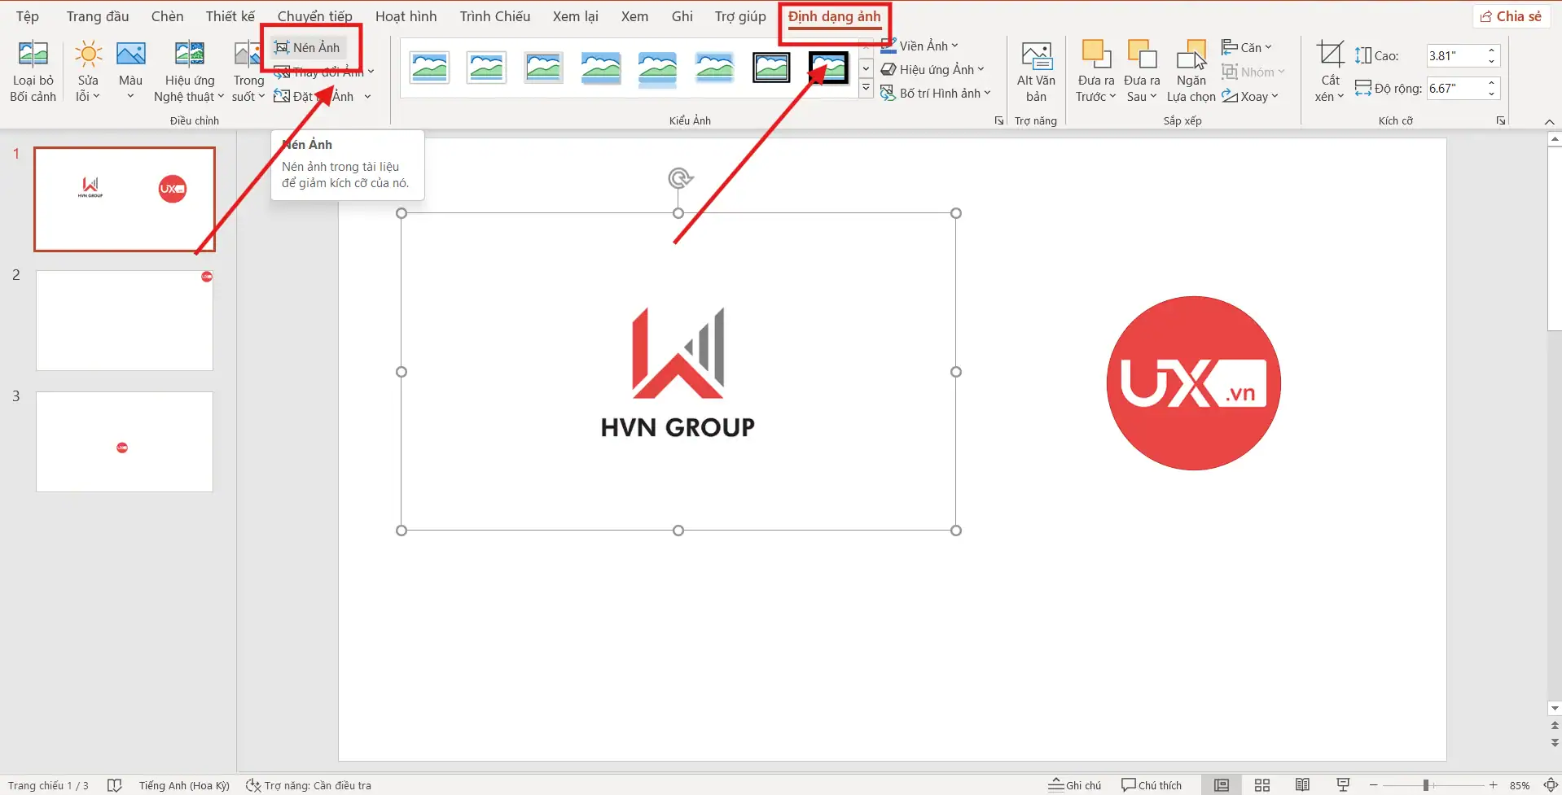The width and height of the screenshot is (1562, 795).
Task: Toggle the Ghi chú notes pane
Action: coord(1074,785)
